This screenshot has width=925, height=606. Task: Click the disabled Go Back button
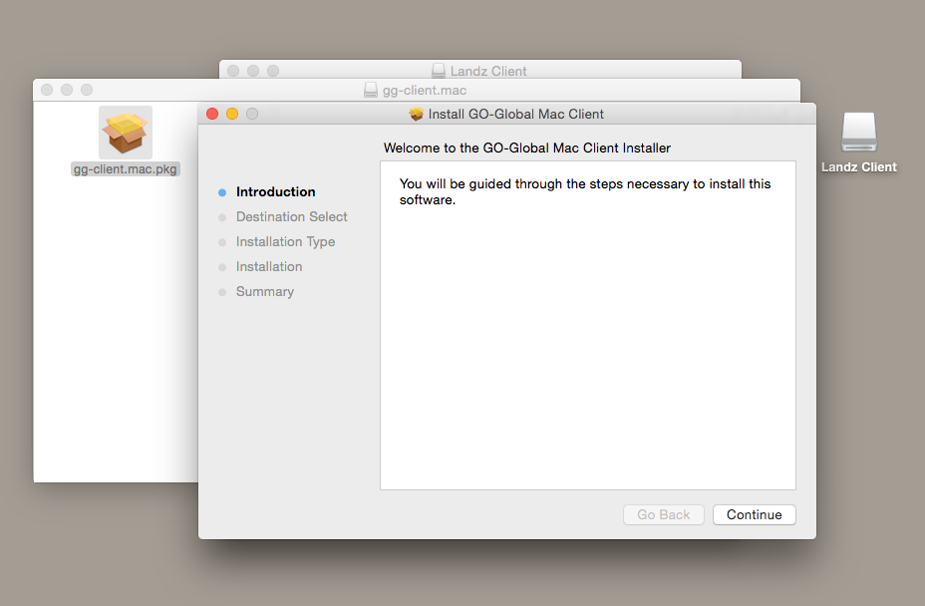pos(663,514)
